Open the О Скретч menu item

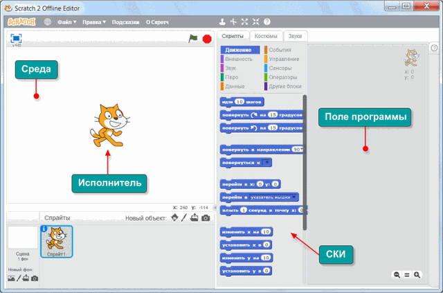point(157,22)
